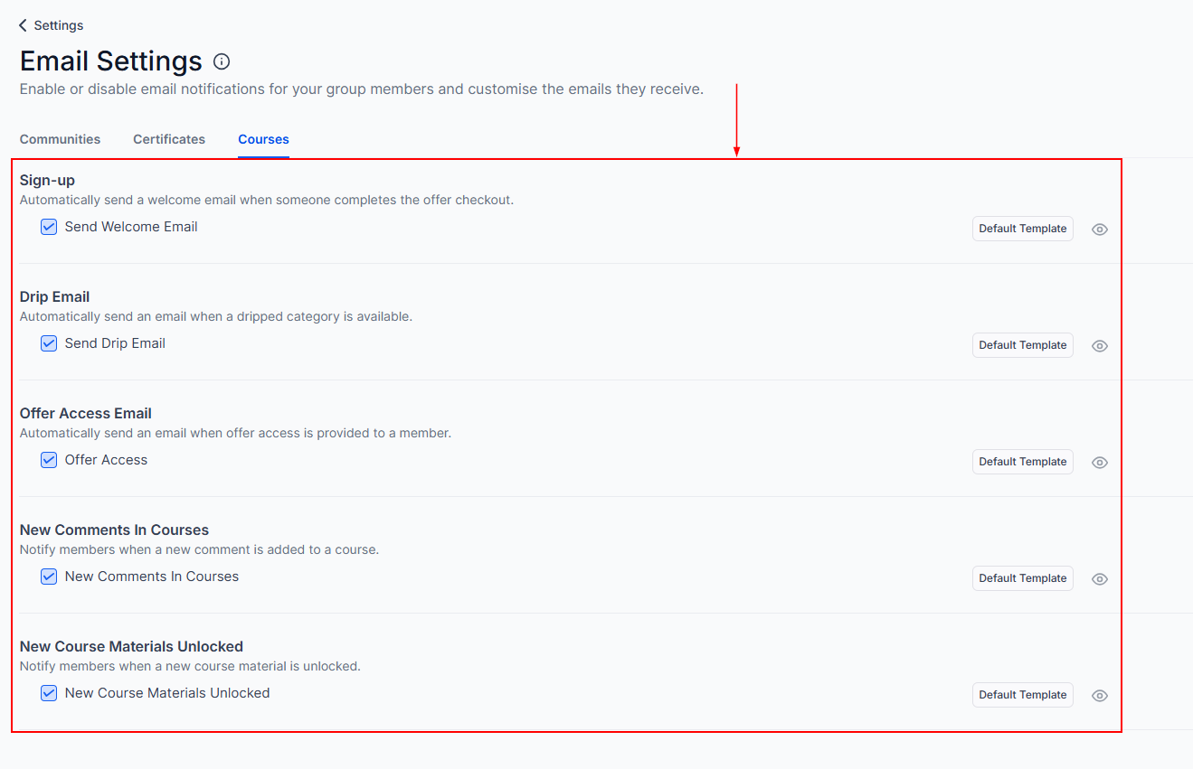Preview the Drip Email template eye icon
The width and height of the screenshot is (1193, 769).
tap(1100, 346)
